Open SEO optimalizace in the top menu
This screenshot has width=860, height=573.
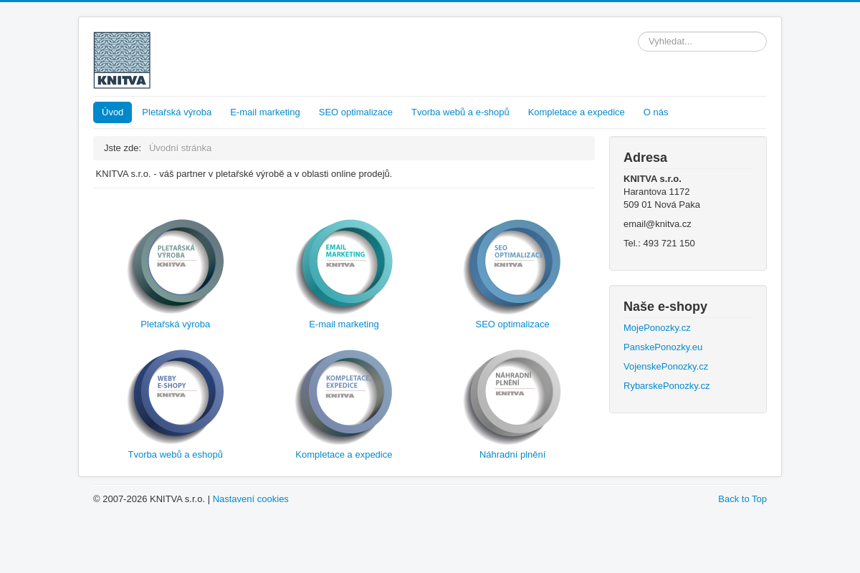click(355, 112)
